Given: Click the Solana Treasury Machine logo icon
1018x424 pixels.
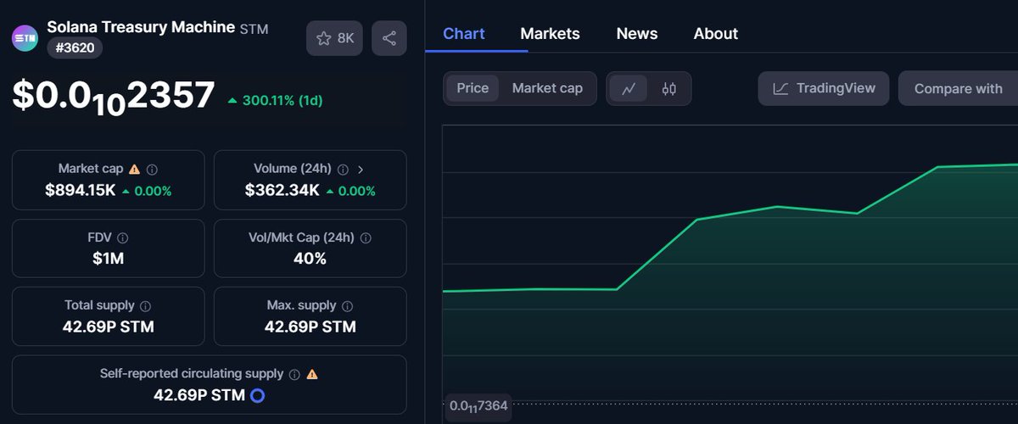Looking at the screenshot, I should (25, 38).
